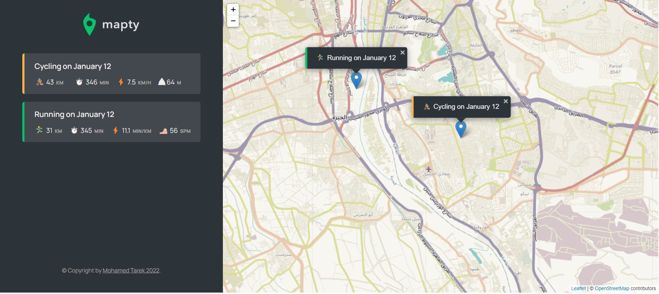
Task: Click the stopwatch icon beside 345 MIN
Action: click(74, 130)
